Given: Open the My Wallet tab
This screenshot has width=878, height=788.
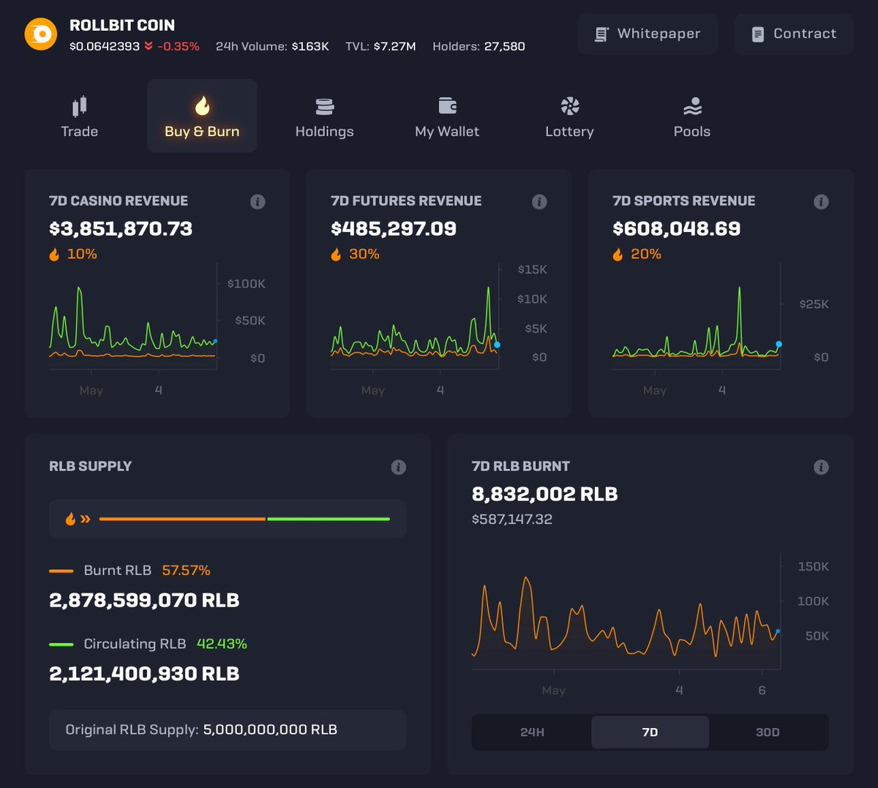Looking at the screenshot, I should 446,117.
